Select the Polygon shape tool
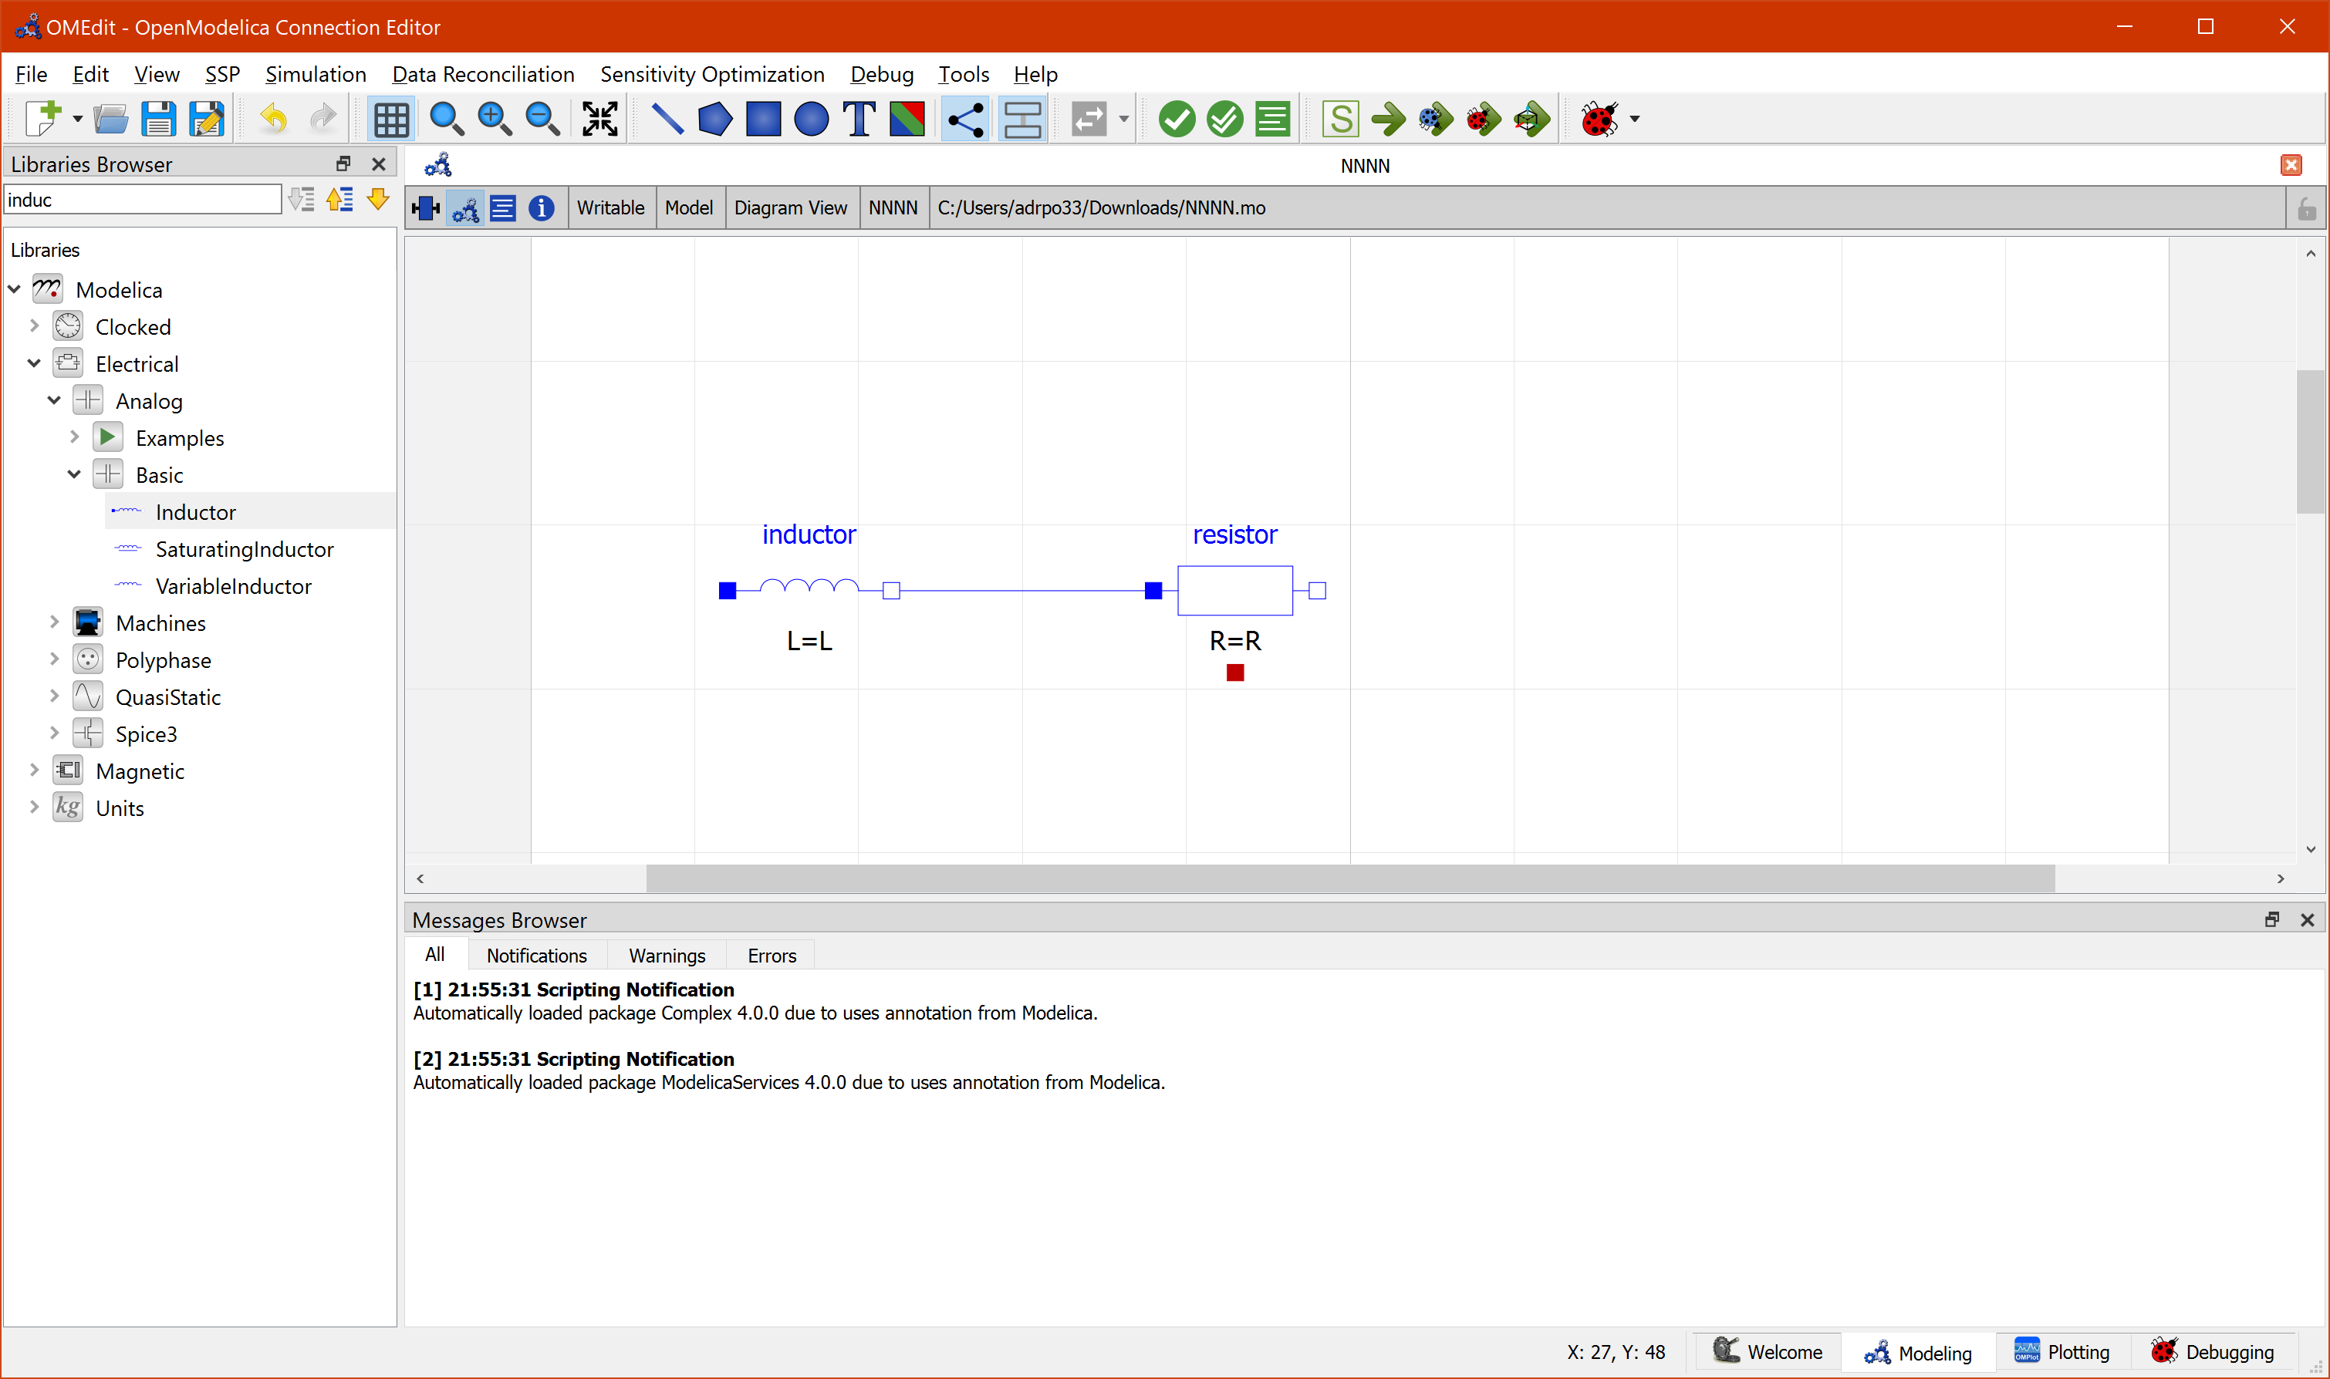 click(x=714, y=119)
